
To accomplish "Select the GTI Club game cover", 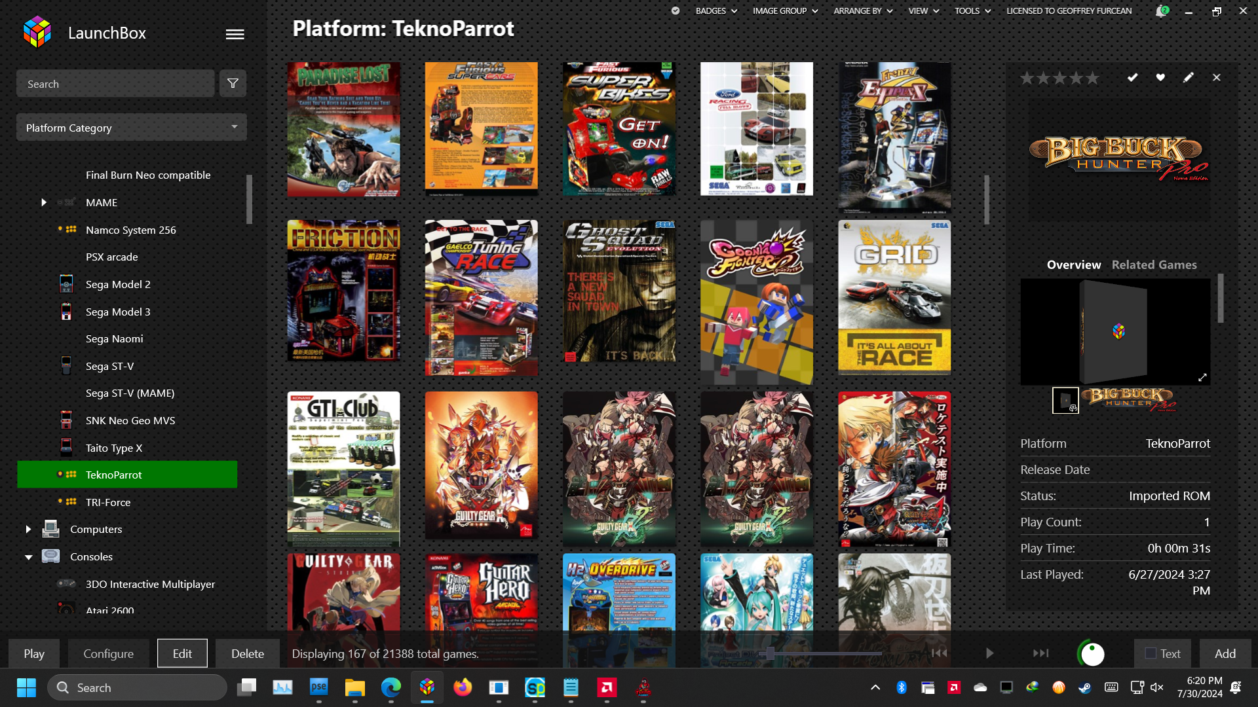I will click(x=343, y=469).
